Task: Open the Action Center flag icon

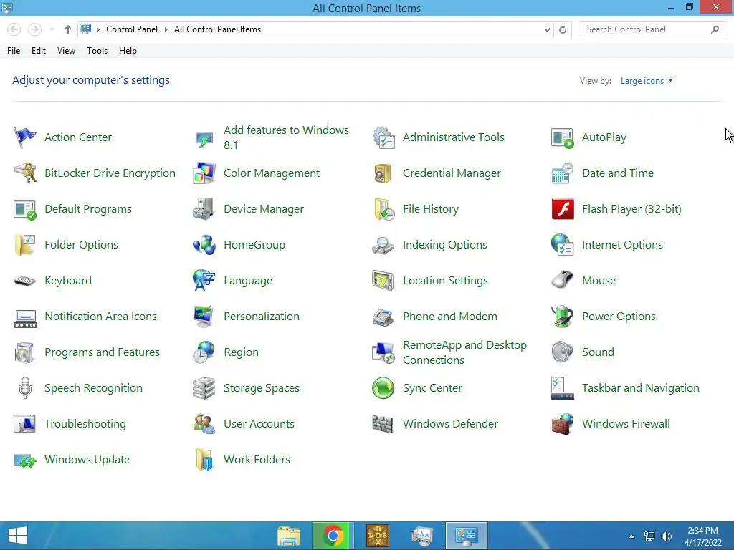Action: pyautogui.click(x=25, y=137)
